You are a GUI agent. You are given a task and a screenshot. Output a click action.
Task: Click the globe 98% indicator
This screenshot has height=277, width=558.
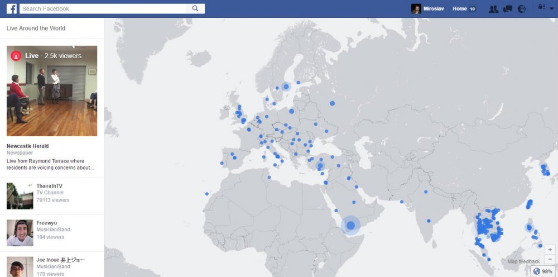pos(543,271)
